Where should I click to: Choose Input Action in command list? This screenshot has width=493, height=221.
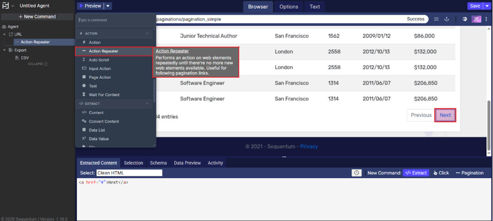pyautogui.click(x=100, y=69)
